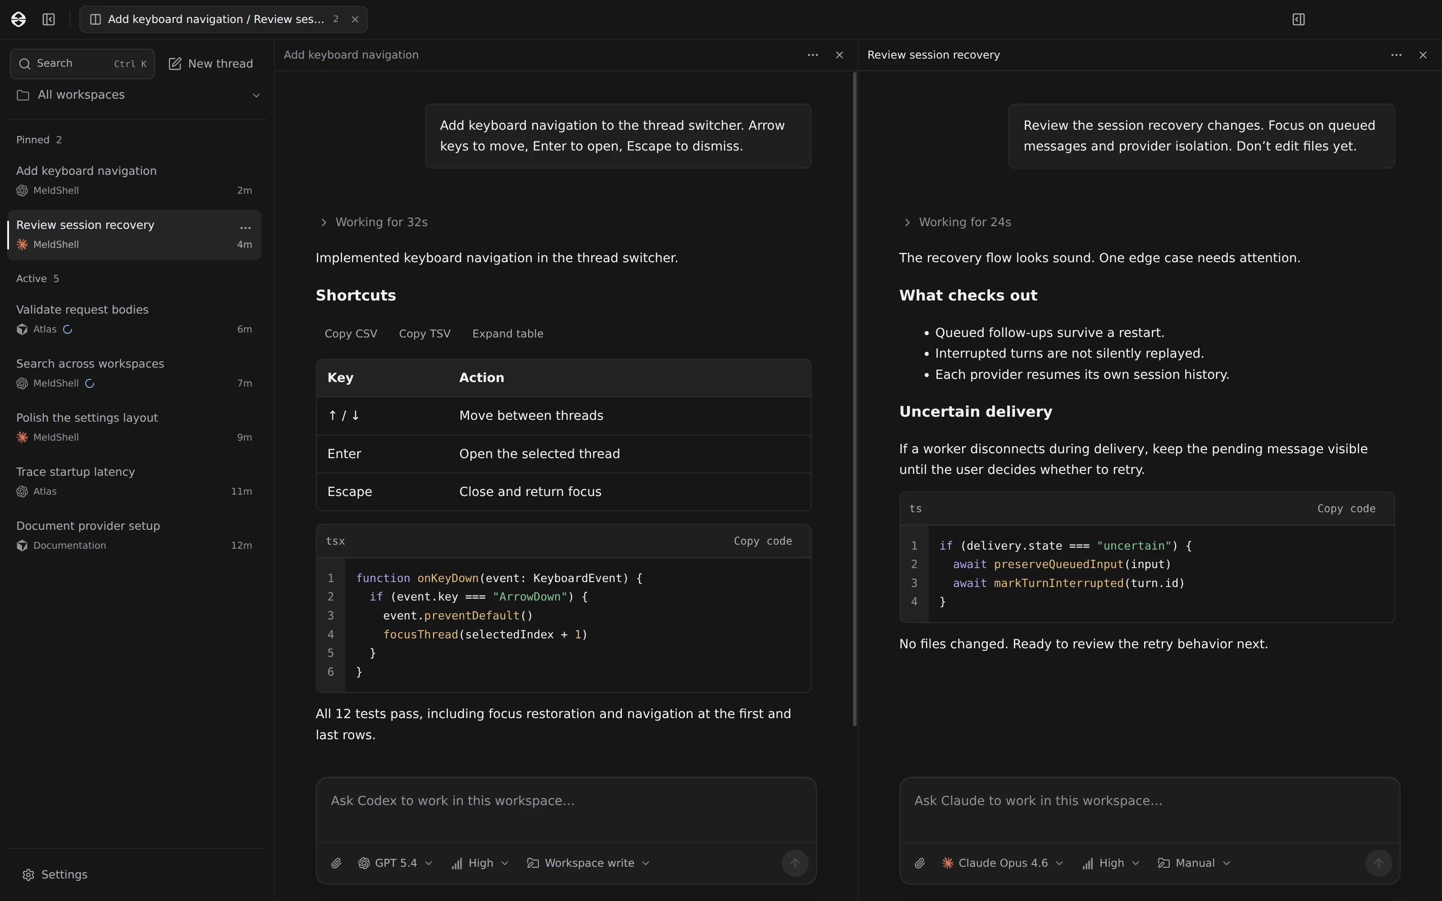The height and width of the screenshot is (901, 1442).
Task: Open the Trace startup latency thread
Action: point(134,481)
